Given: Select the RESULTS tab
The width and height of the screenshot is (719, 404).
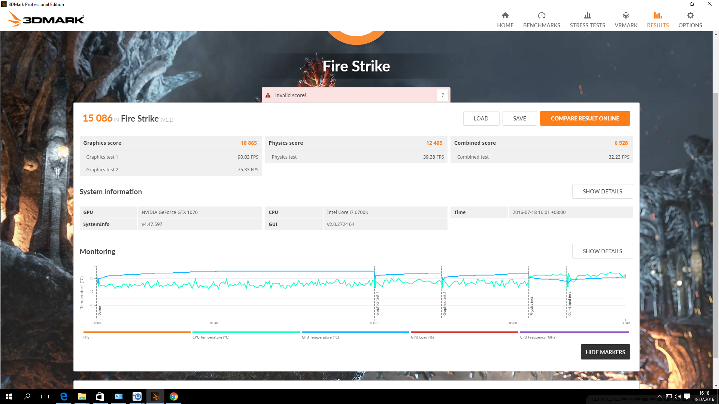Looking at the screenshot, I should [x=658, y=20].
